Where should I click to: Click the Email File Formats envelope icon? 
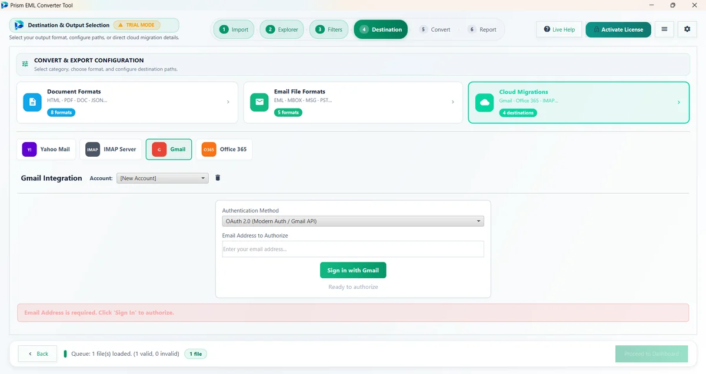[x=259, y=102]
